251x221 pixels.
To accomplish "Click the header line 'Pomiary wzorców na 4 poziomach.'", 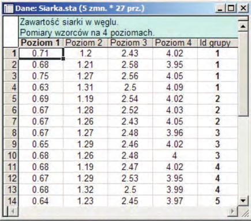I will click(87, 33).
